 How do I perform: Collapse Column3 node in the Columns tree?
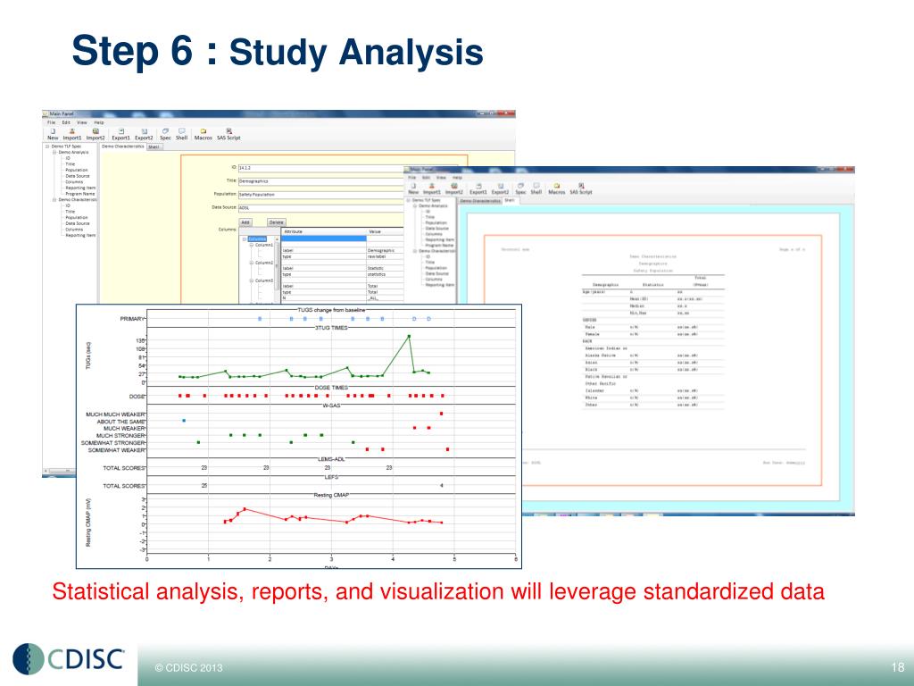point(252,280)
